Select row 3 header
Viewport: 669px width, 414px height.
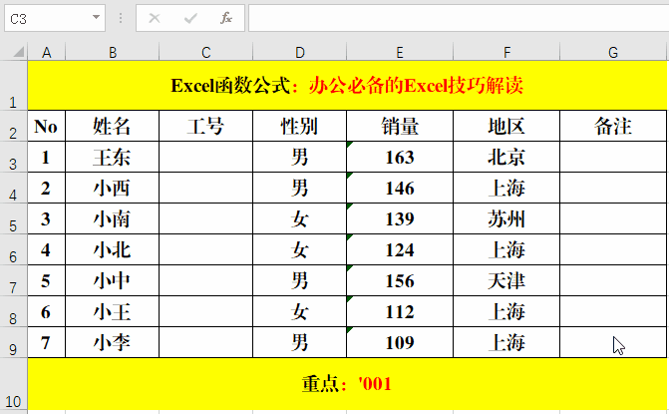coord(13,157)
